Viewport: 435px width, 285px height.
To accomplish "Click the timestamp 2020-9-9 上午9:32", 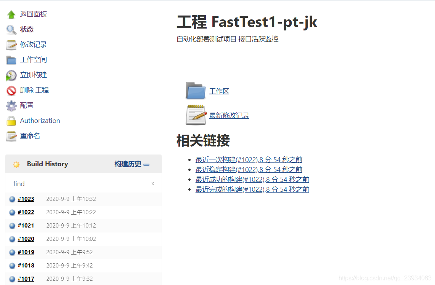I will point(69,279).
